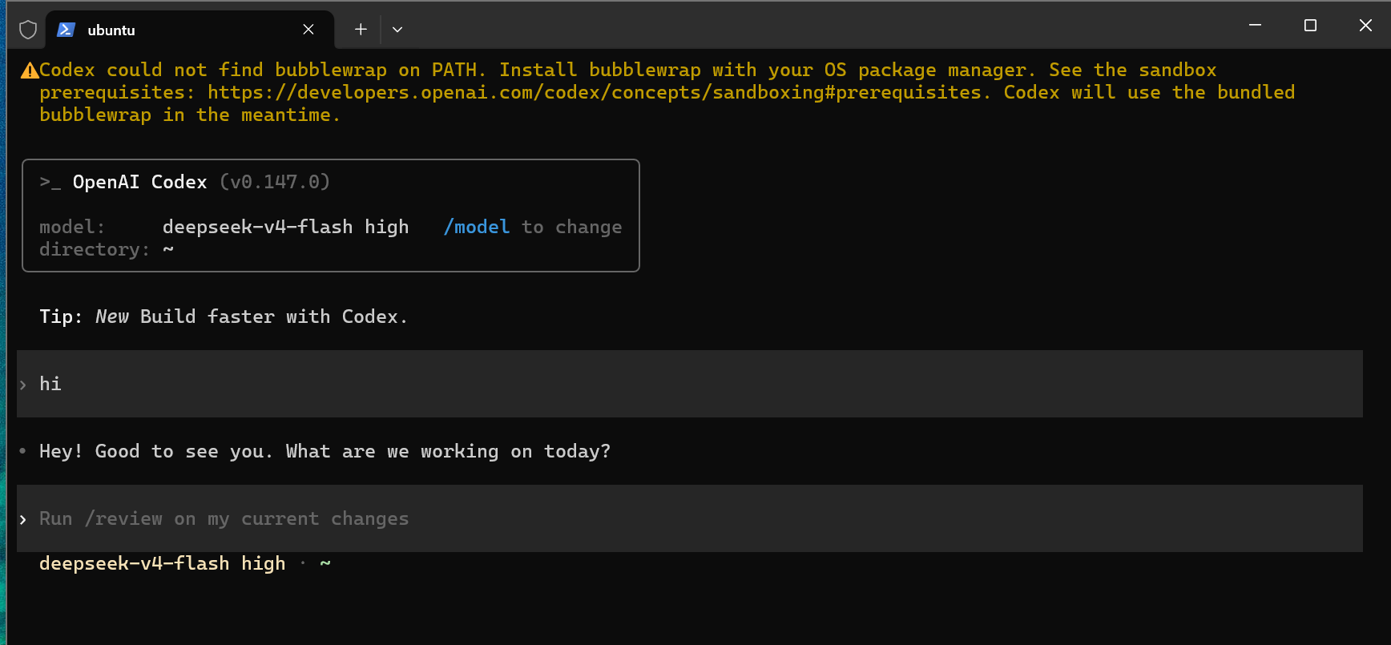
Task: Click the chevron prompt marker beside the input line
Action: click(x=23, y=519)
